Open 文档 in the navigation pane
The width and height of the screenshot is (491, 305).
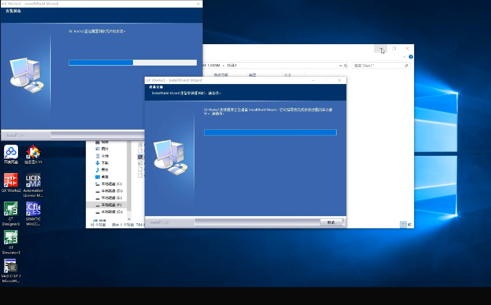click(102, 156)
